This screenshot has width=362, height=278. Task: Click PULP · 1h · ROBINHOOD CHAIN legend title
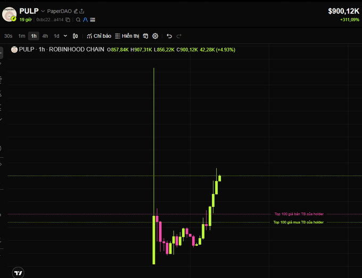62,49
